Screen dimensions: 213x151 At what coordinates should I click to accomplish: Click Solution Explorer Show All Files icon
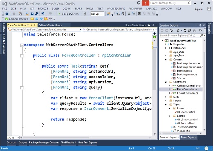[194, 30]
